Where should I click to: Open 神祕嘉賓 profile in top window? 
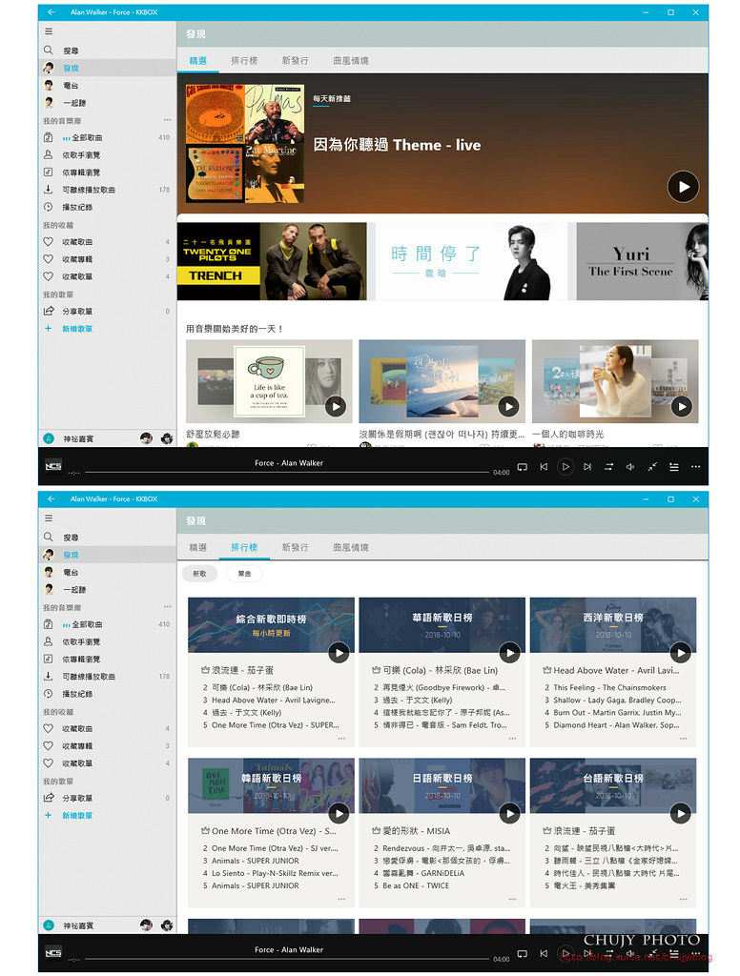78,438
